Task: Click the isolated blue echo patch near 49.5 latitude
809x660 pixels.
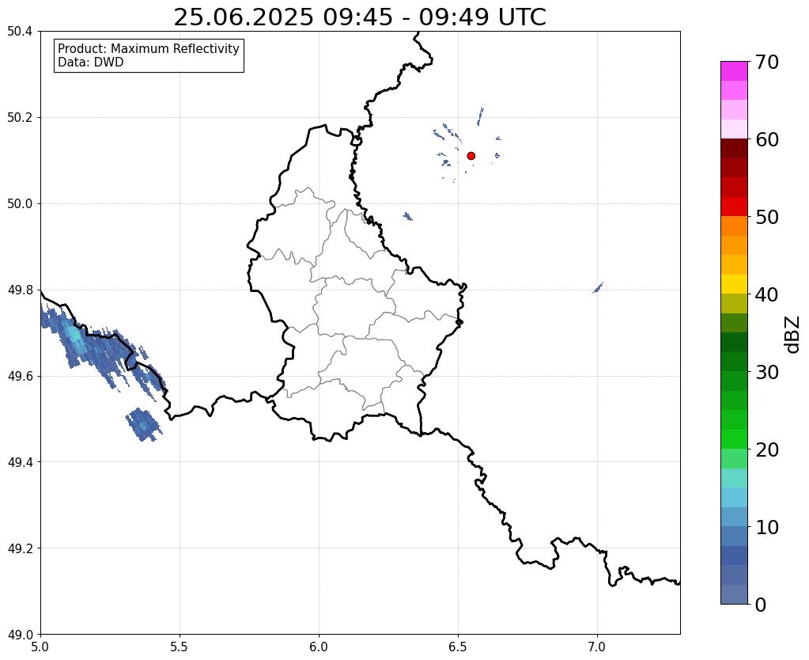Action: click(x=143, y=424)
